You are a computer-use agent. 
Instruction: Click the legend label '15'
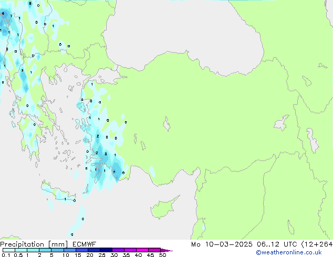pos(78,255)
